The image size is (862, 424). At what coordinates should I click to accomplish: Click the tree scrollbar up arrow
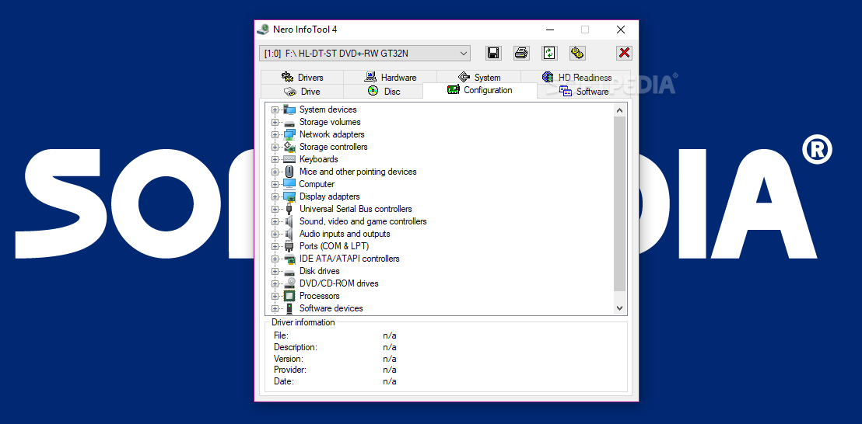point(619,109)
